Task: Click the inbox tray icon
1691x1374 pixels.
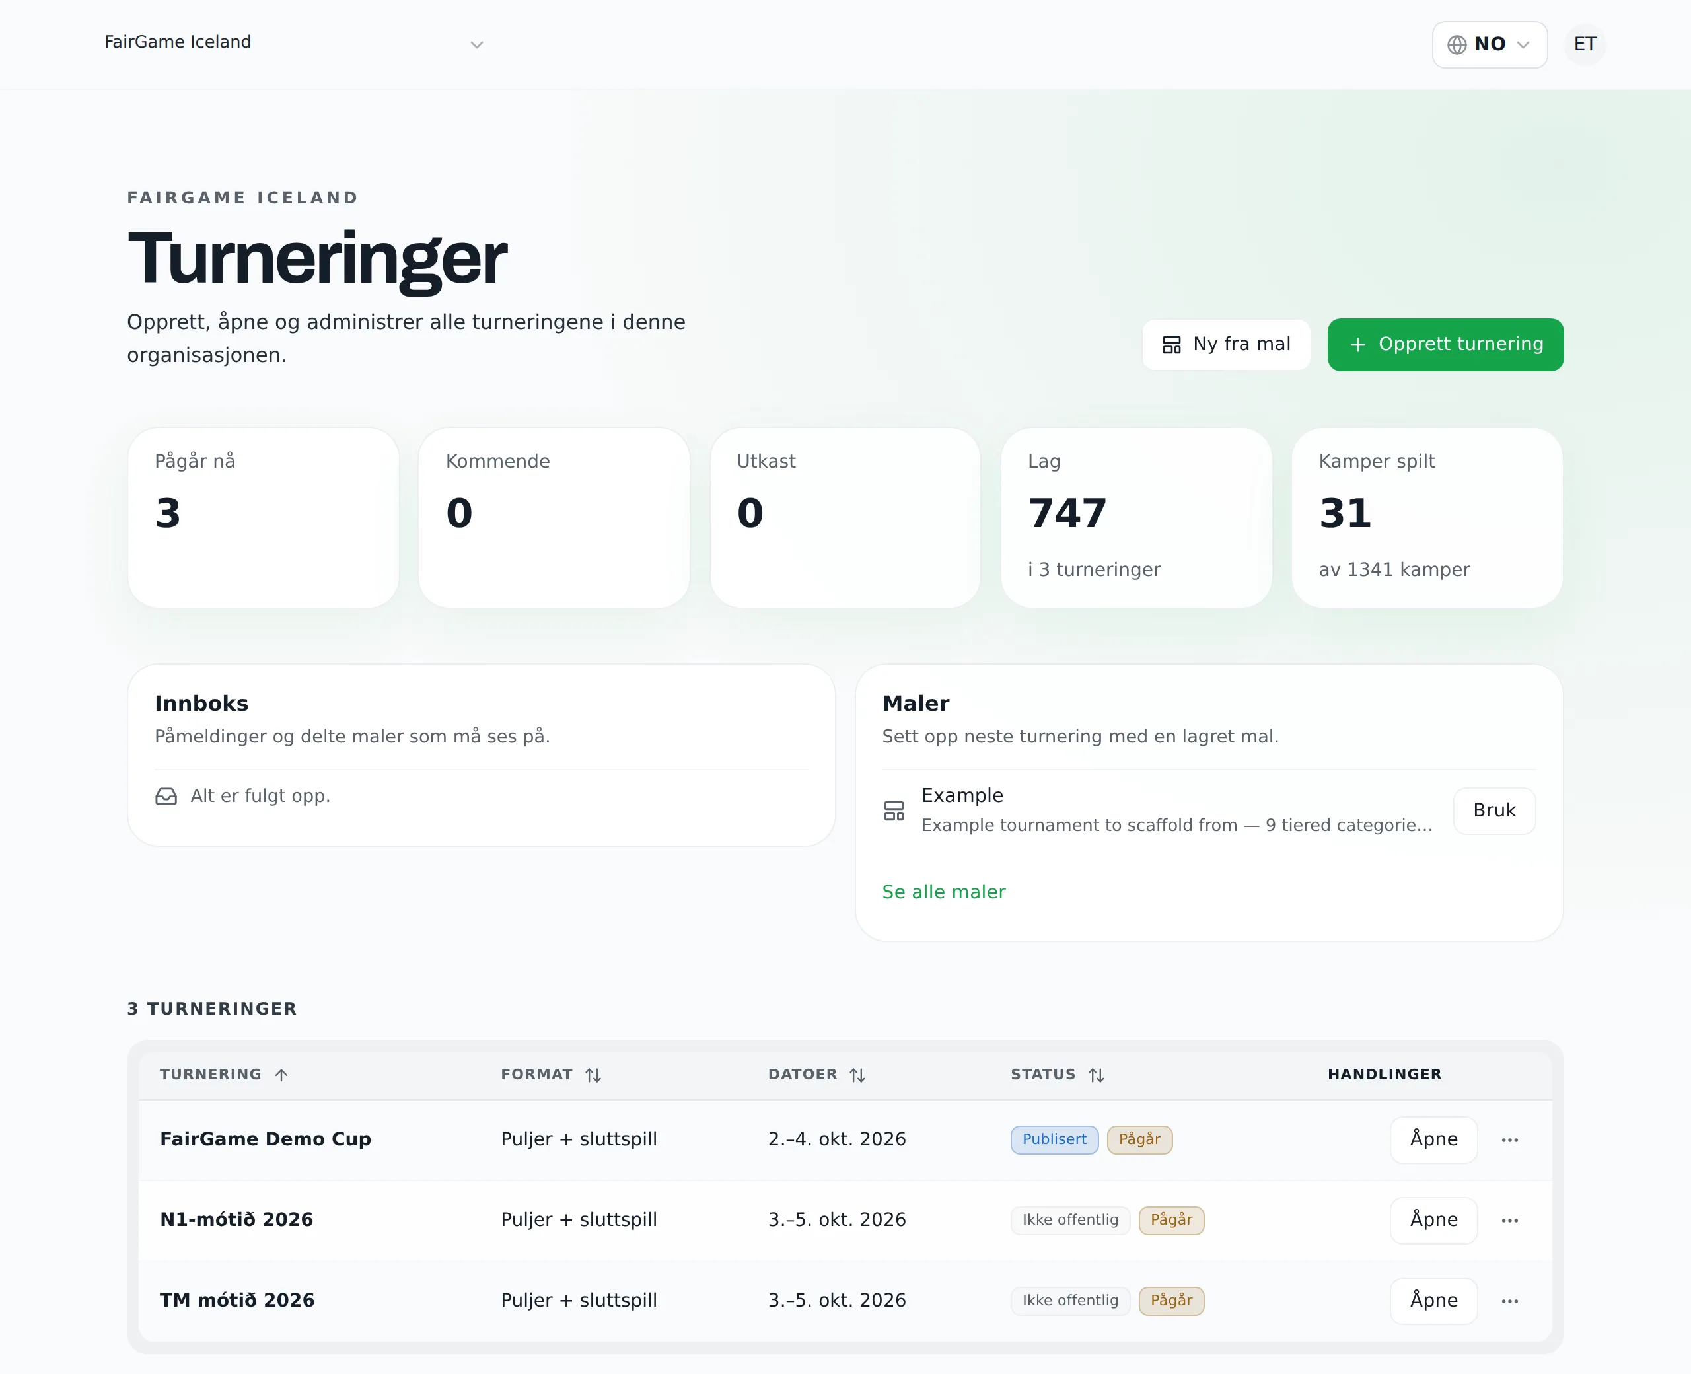Action: pos(166,796)
